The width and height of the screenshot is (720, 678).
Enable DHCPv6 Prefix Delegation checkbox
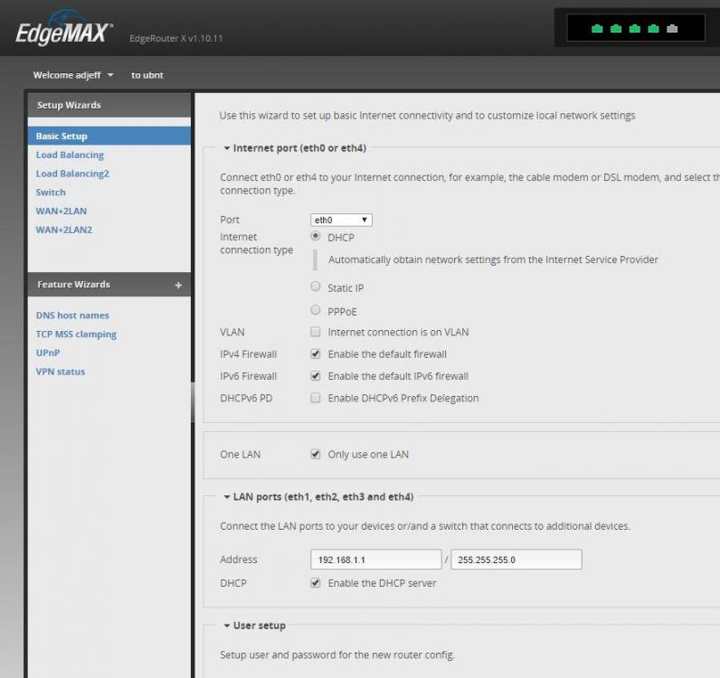point(316,398)
